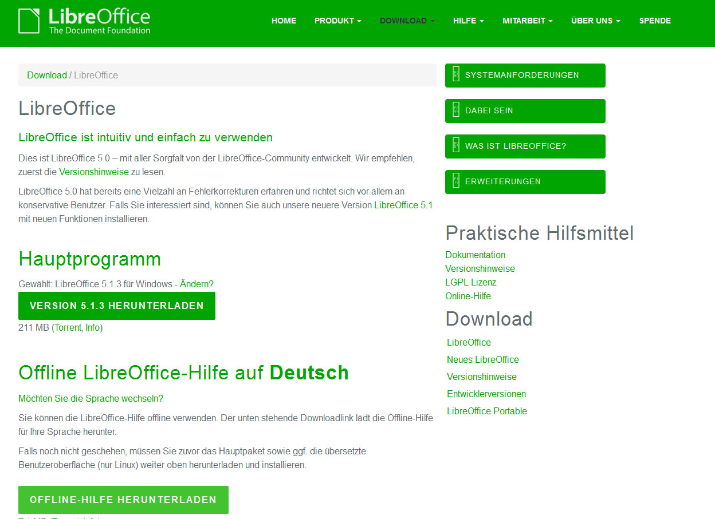Click Möchten Sie die Sprache wechseln? link
The image size is (715, 519).
91,398
